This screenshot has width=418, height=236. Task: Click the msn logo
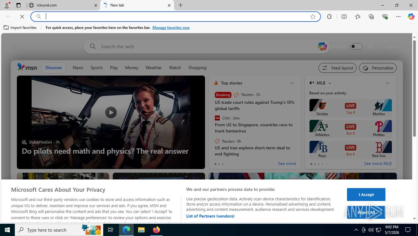[x=27, y=67]
